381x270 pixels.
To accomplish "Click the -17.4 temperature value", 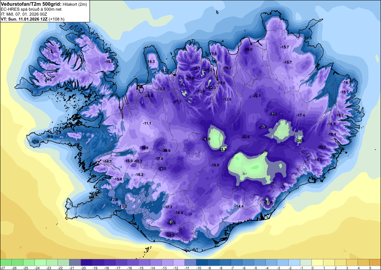I will pyautogui.click(x=301, y=115).
